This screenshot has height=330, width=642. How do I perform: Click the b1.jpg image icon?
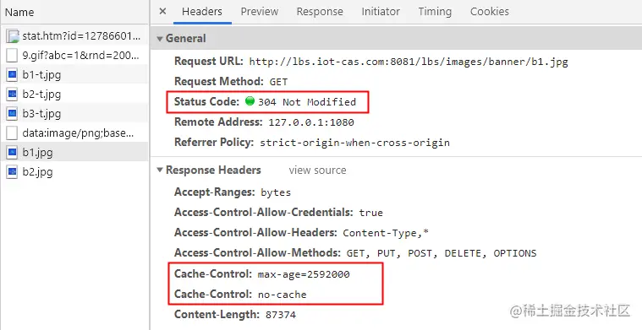click(13, 152)
